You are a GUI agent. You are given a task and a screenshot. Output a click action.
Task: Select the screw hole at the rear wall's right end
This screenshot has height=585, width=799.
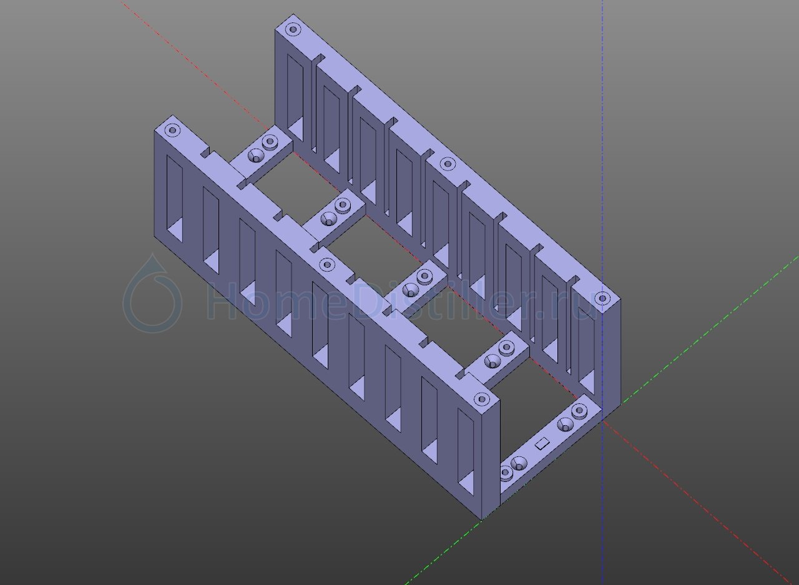point(602,298)
